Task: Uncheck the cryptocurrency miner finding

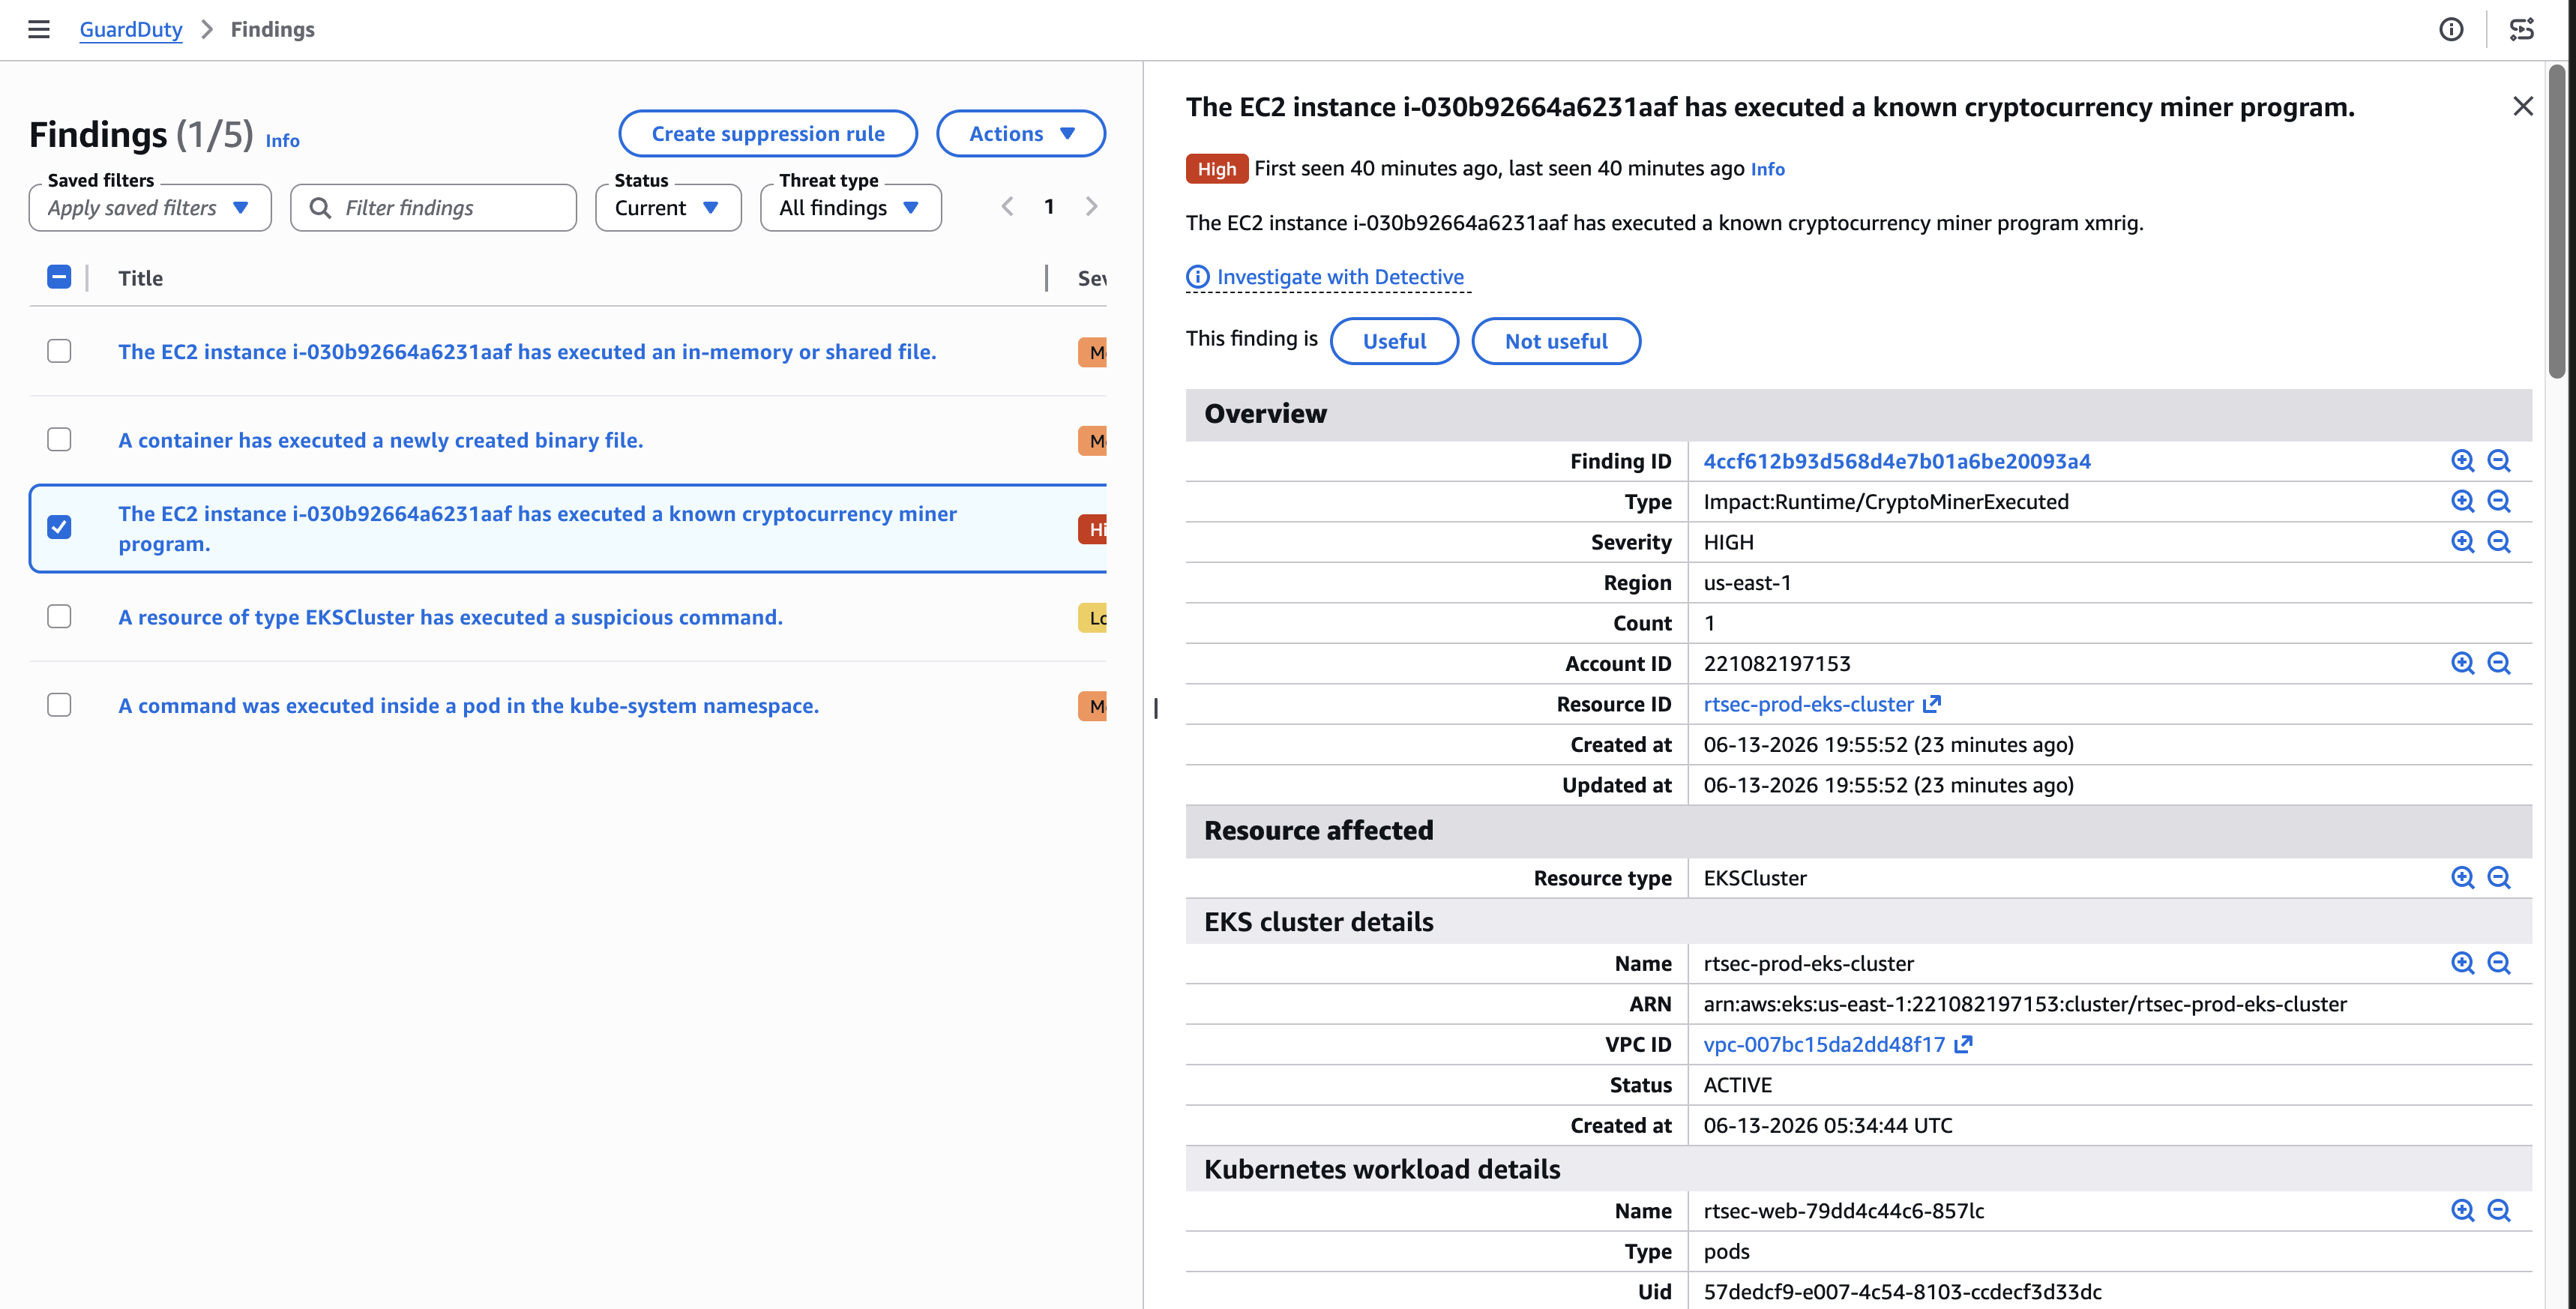Action: point(59,528)
